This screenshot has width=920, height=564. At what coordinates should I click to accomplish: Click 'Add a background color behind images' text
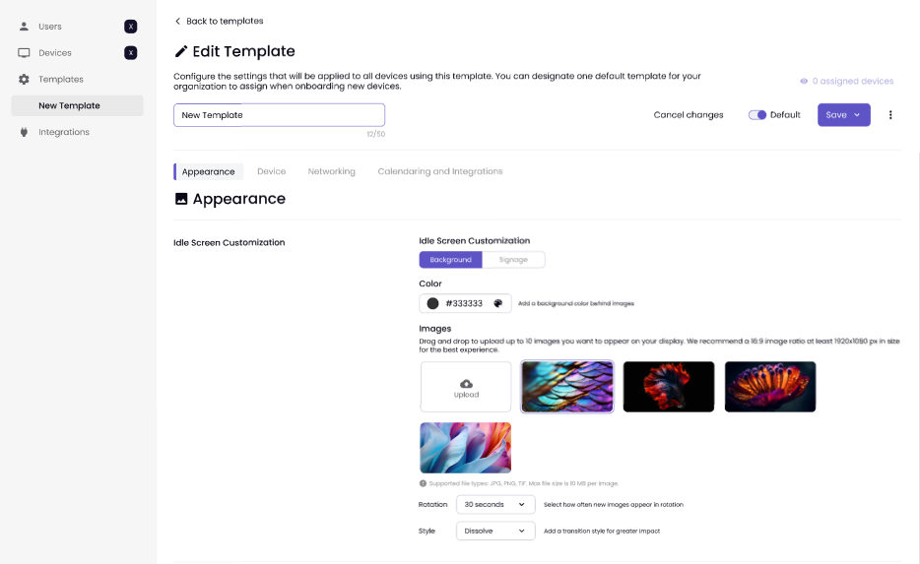pos(576,304)
